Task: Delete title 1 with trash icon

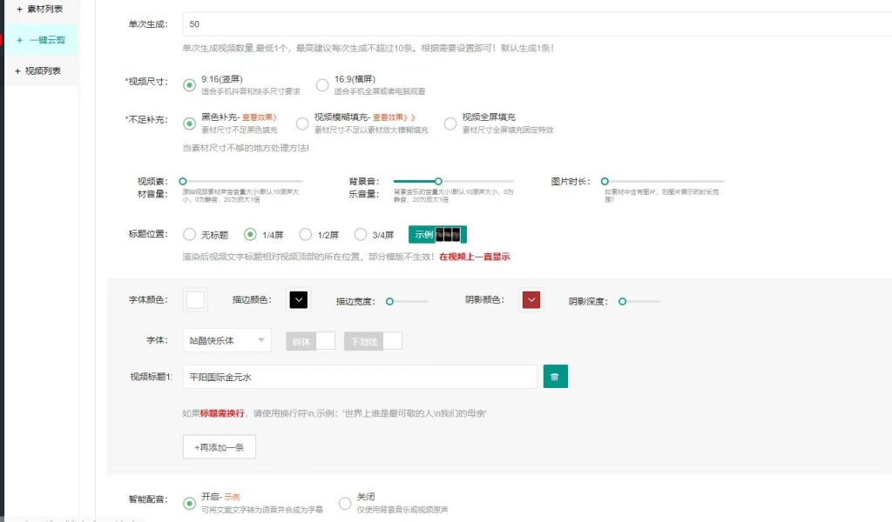Action: [555, 377]
